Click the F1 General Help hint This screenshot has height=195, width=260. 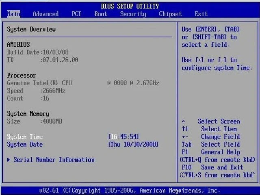click(211, 152)
